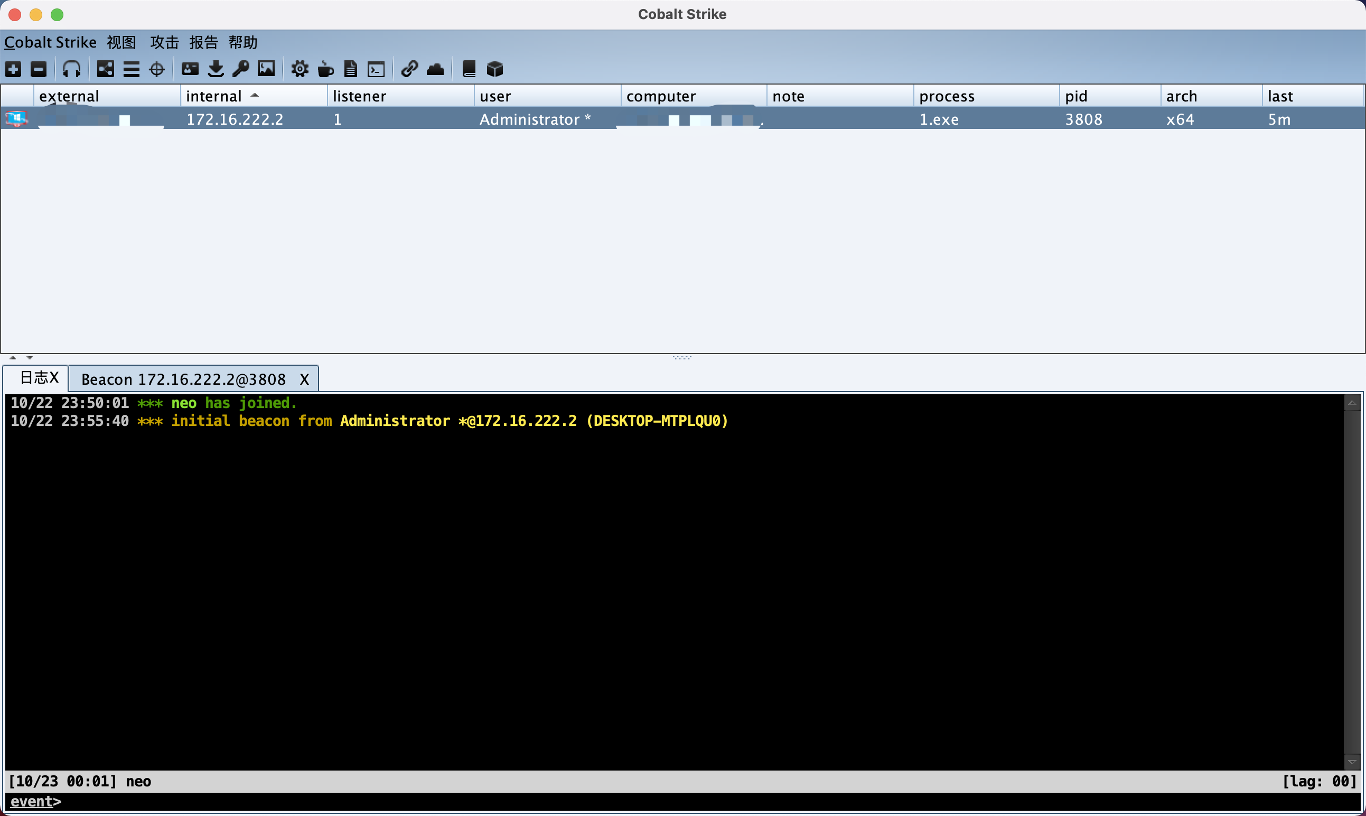Open listeners with the headphones icon
The height and width of the screenshot is (816, 1366).
point(71,69)
